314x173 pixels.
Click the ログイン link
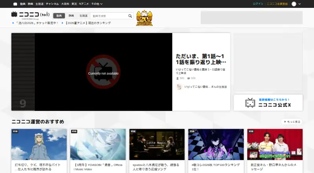pyautogui.click(x=258, y=4)
